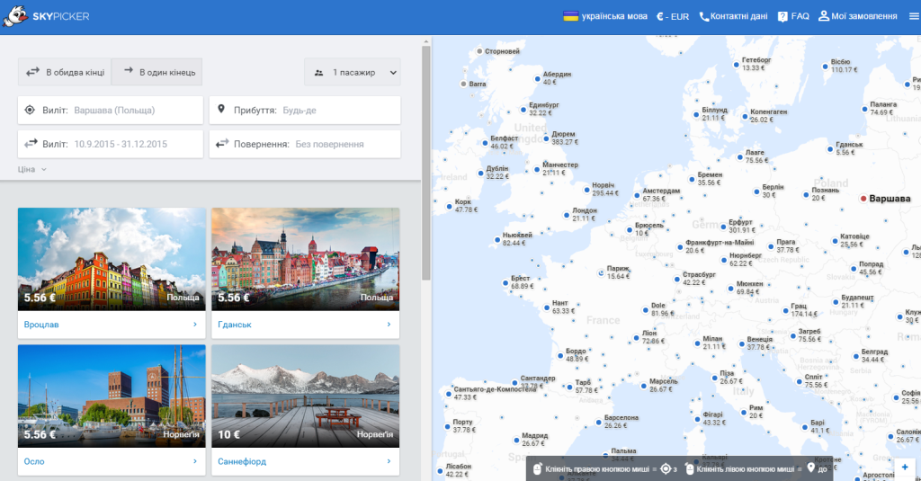Select the В один кінець trip option
921x481 pixels.
(156, 72)
